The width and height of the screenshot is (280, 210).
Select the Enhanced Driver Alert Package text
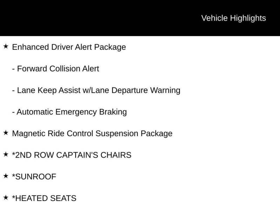tap(69, 47)
